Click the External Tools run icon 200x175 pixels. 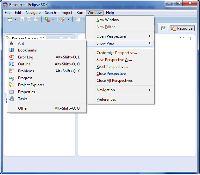(47, 20)
